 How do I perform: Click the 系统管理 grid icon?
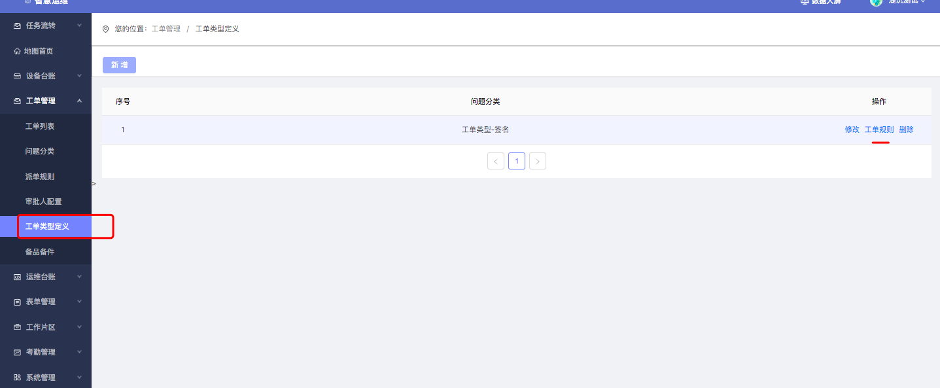pyautogui.click(x=17, y=378)
